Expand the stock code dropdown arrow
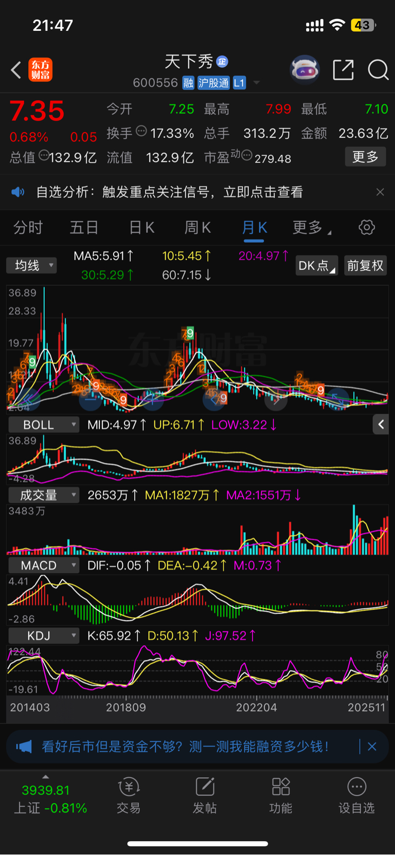 click(256, 83)
